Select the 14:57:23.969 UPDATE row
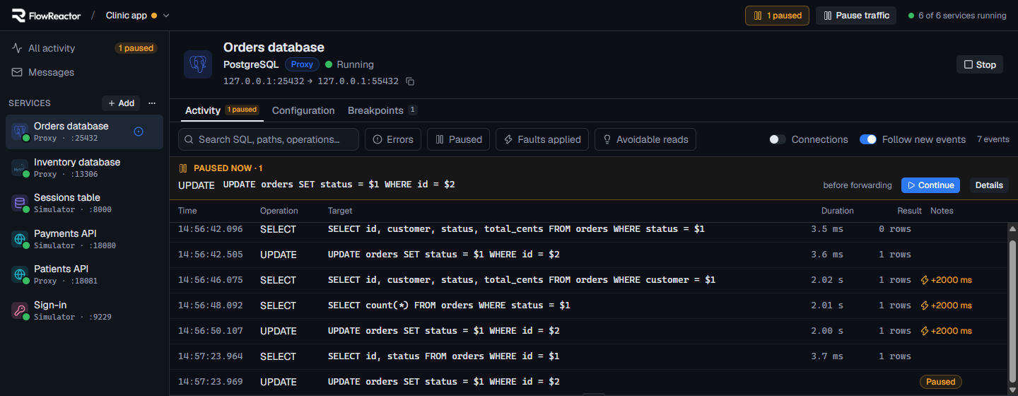Image resolution: width=1018 pixels, height=396 pixels. [589, 382]
